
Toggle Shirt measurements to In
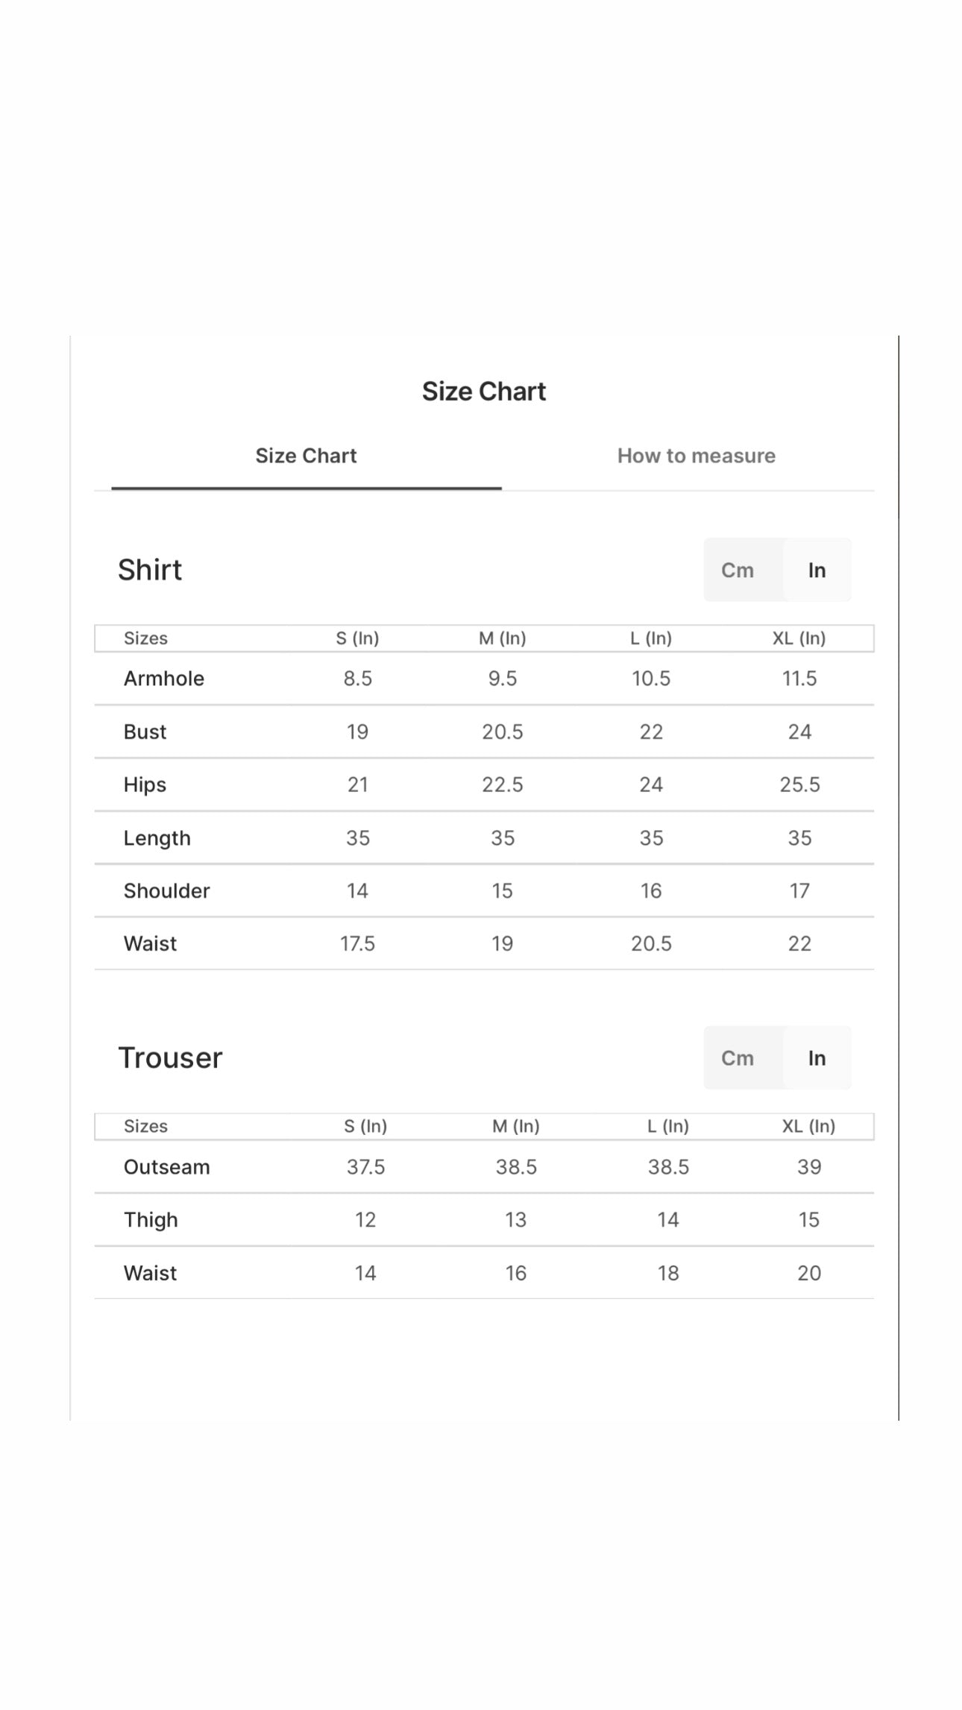(817, 570)
